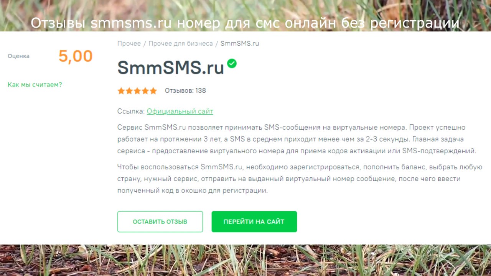491x276 pixels.
Task: Click the SmmSMS.ru page heading
Action: click(171, 68)
